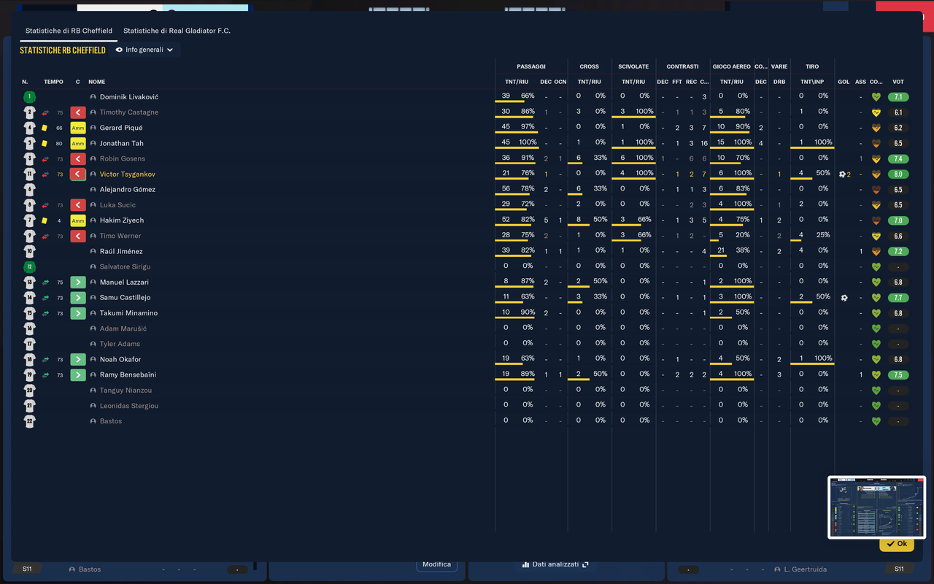Click the red substitution chevron for Robin Gosens
Screen dimensions: 934x584
click(78, 158)
